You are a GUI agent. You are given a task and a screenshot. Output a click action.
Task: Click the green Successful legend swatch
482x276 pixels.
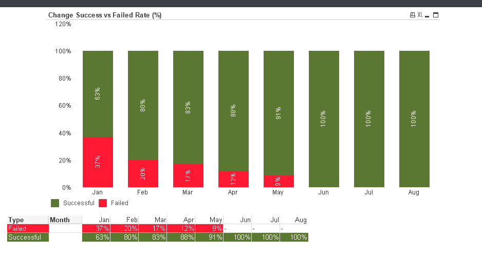55,203
